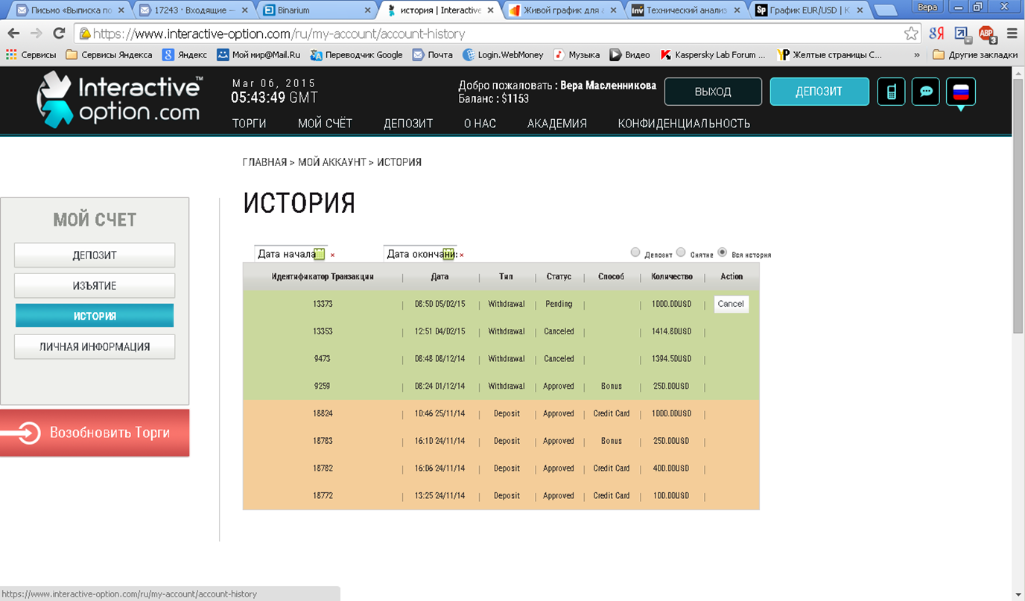Click the Возобновить Торги red button
This screenshot has height=601, width=1025.
(x=95, y=433)
